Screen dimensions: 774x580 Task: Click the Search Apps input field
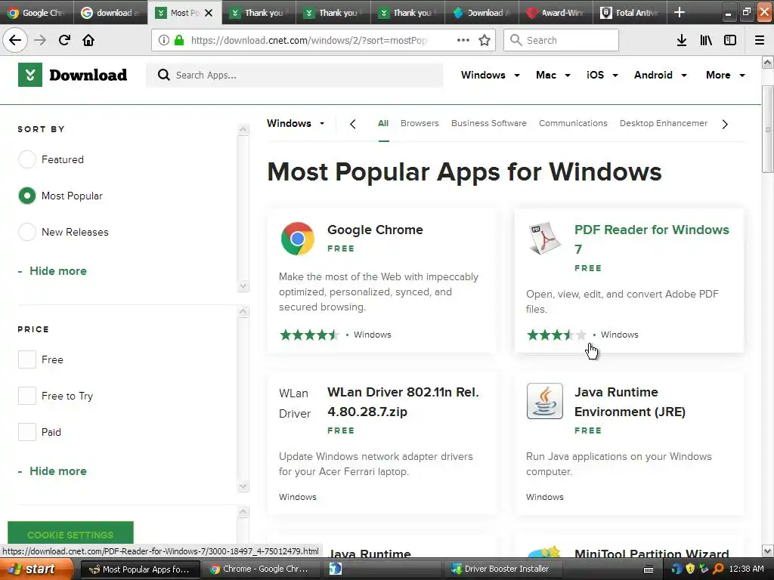click(295, 75)
